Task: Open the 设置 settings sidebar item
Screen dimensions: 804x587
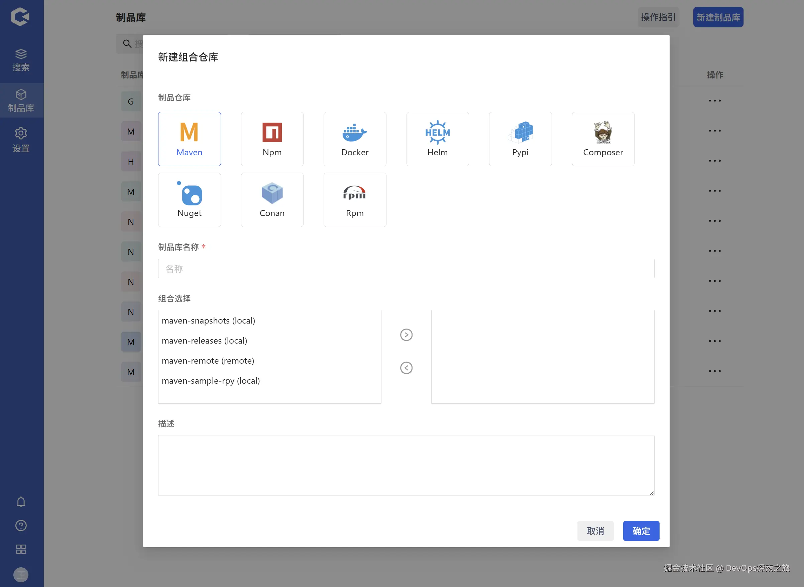Action: click(21, 140)
